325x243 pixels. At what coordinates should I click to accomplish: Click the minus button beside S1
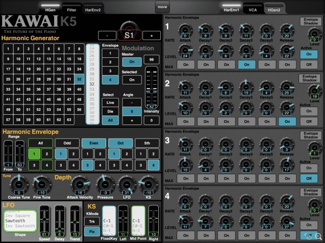pyautogui.click(x=107, y=36)
